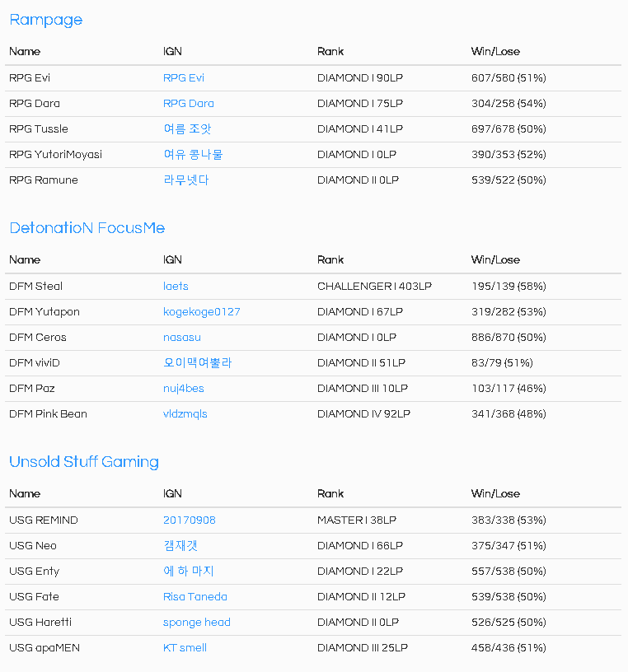This screenshot has width=628, height=672.
Task: Open the DetonatioN FocusMe team heading
Action: tap(87, 227)
